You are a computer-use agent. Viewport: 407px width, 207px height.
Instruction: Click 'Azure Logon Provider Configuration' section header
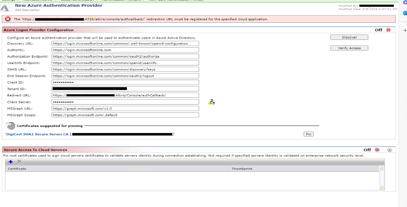(x=38, y=30)
